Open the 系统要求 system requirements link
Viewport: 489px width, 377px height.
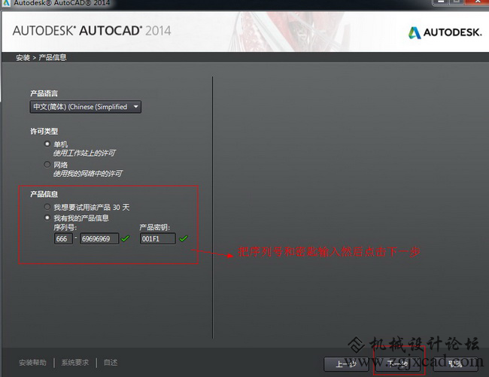(74, 363)
